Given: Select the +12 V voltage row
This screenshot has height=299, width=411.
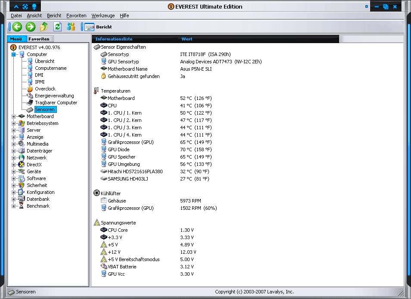Looking at the screenshot, I should coord(148,252).
